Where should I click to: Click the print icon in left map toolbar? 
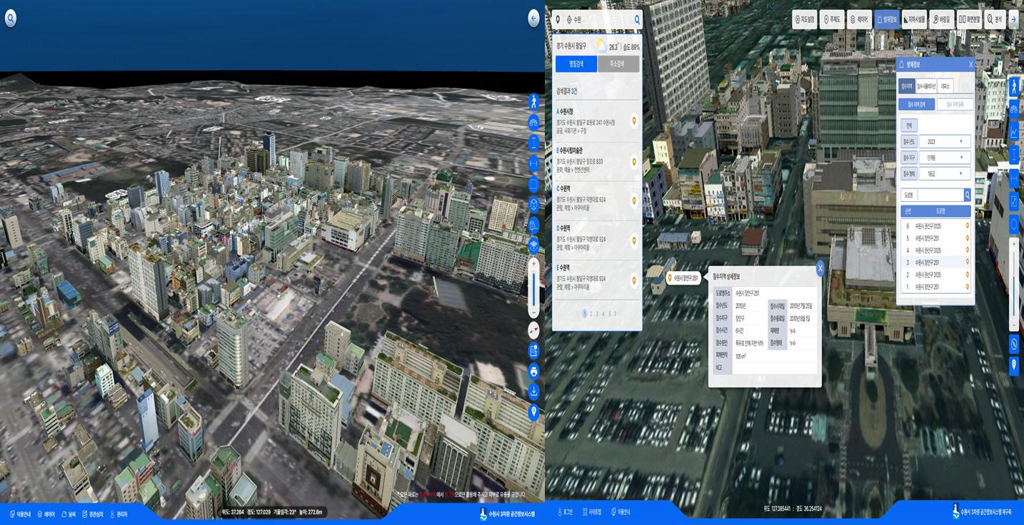point(533,371)
